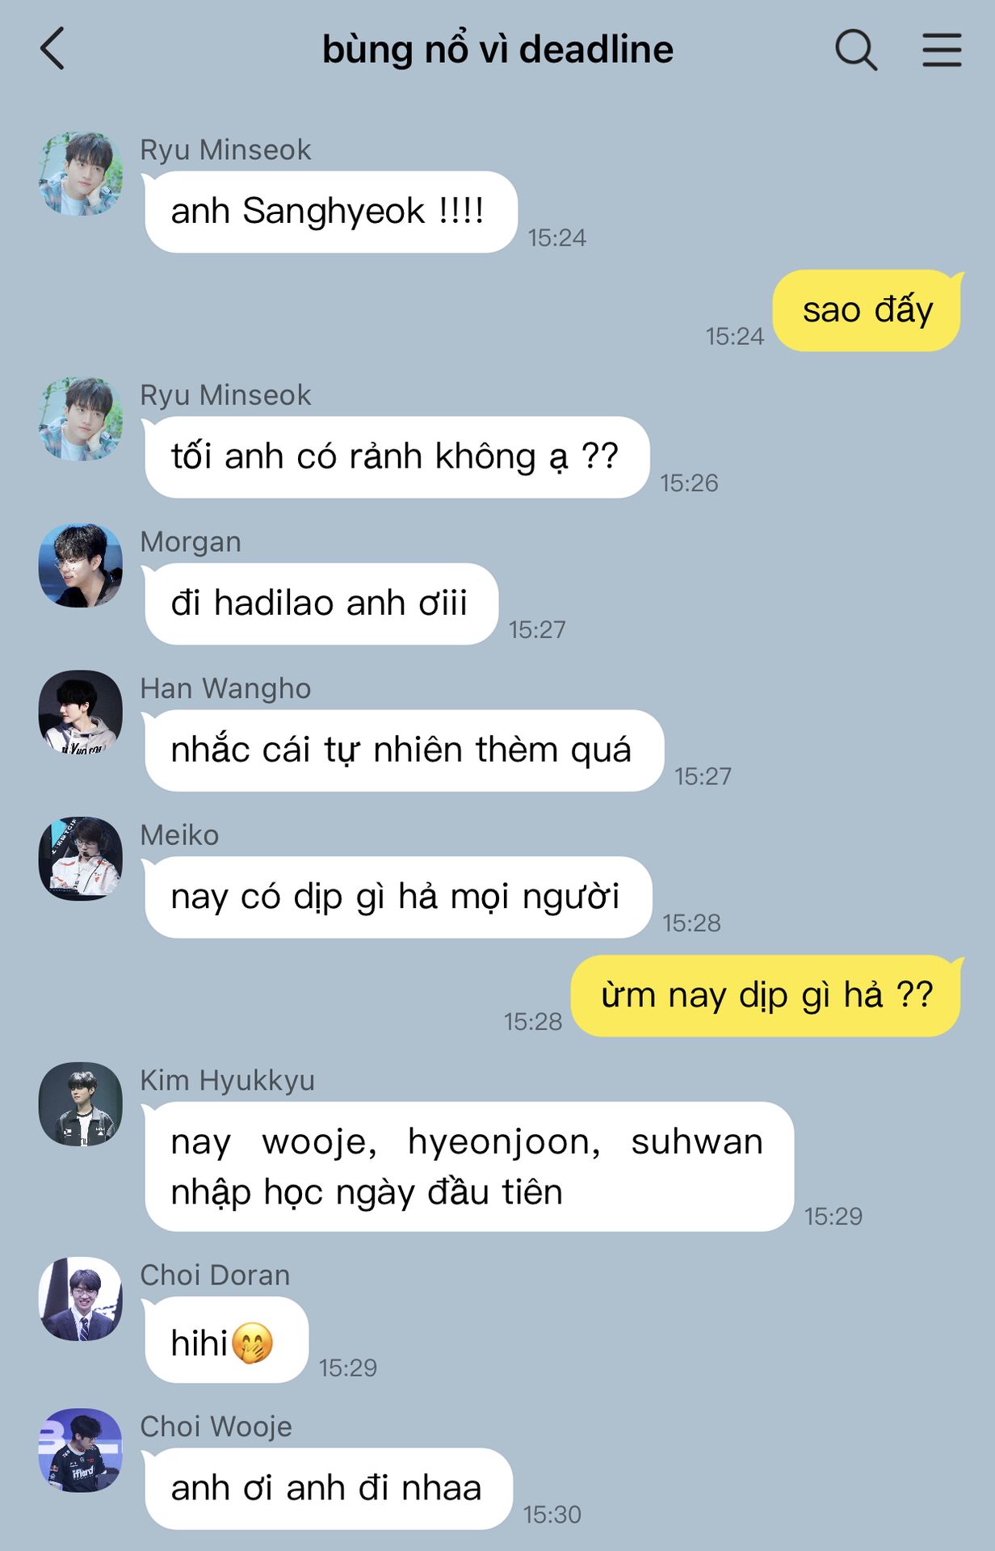This screenshot has width=995, height=1551.
Task: Tap the chat title "bùng nổ vì deadline"
Action: click(x=497, y=49)
